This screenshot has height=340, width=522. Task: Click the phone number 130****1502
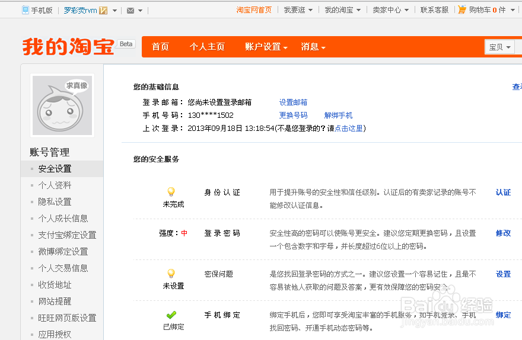coord(211,116)
